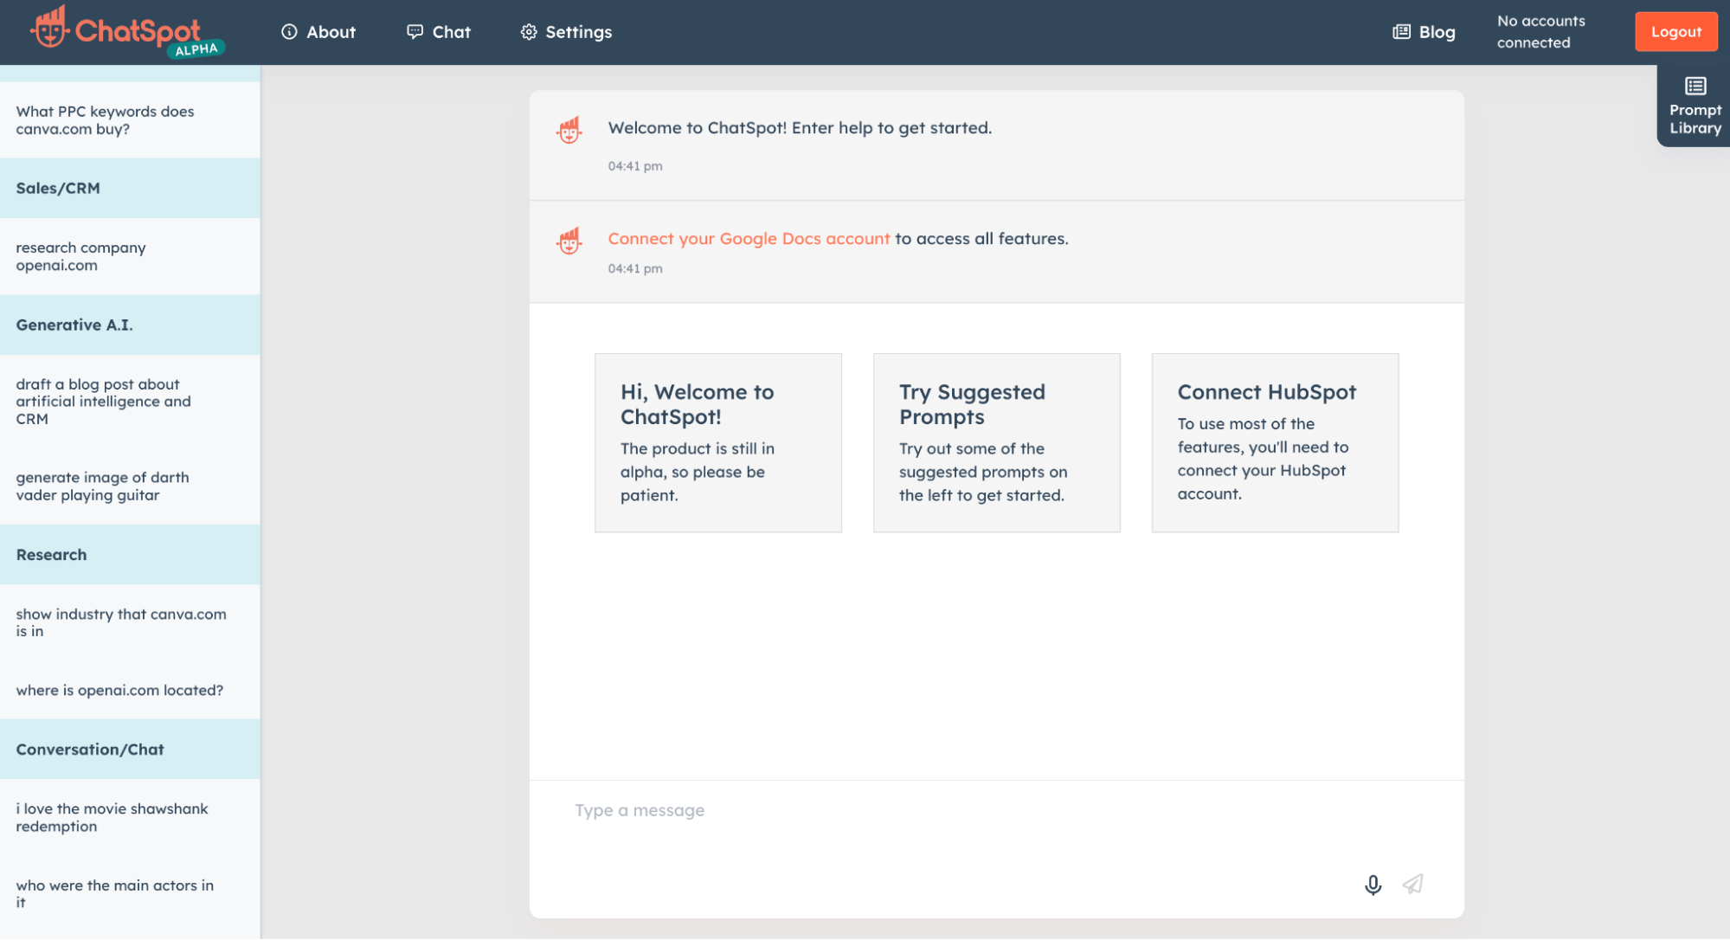Follow the Connect your Google Docs account link
1730x940 pixels.
click(x=748, y=239)
